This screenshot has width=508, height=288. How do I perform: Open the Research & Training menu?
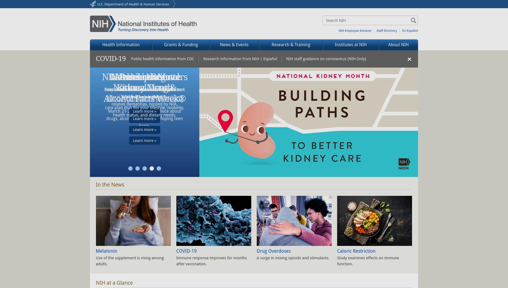coord(291,45)
